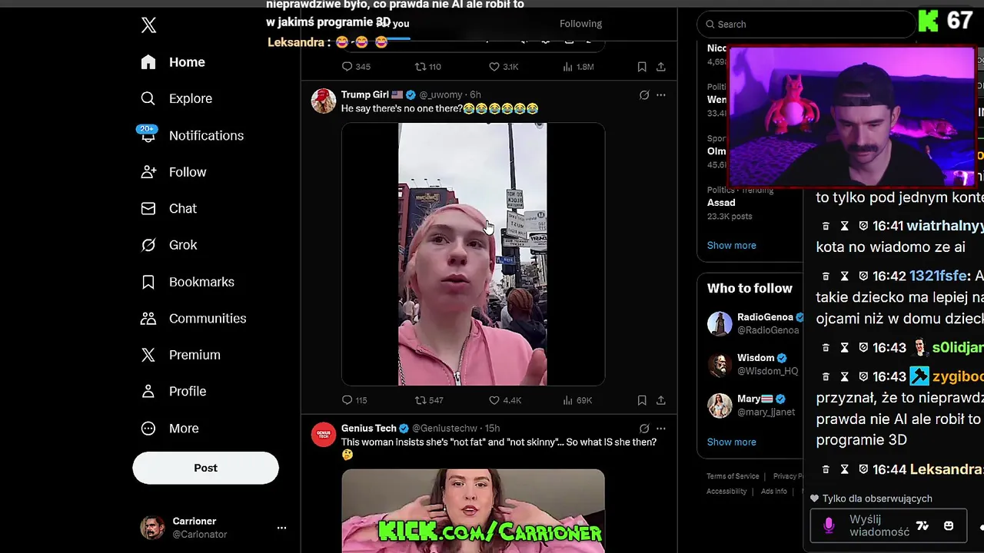984x553 pixels.
Task: Play the pink-haired person video
Action: click(473, 253)
